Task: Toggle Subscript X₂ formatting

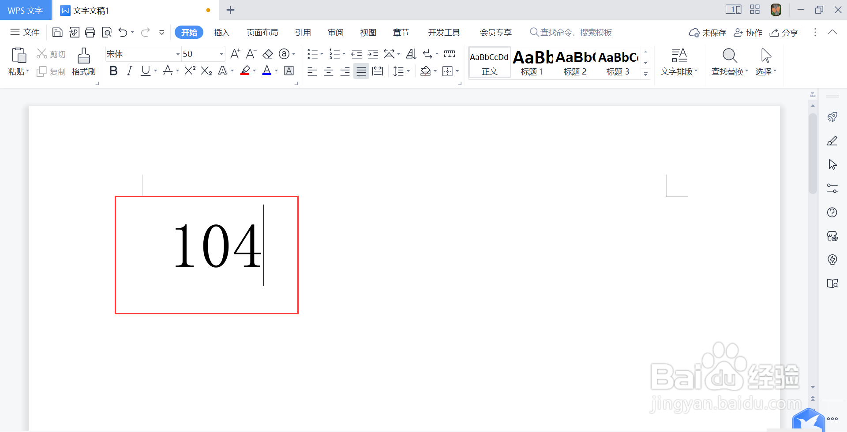Action: (206, 71)
